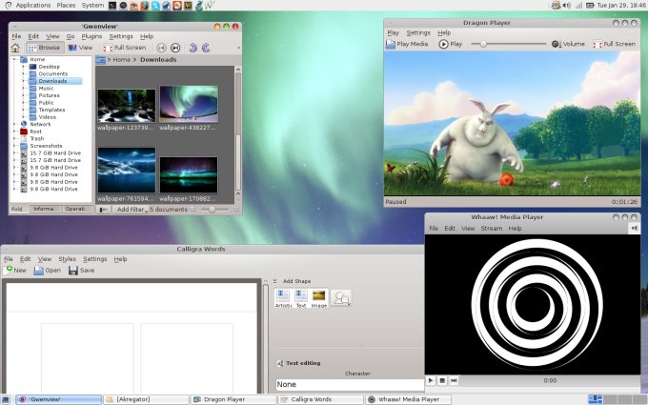This screenshot has height=405, width=648.
Task: Rotate image left in Gwenview toolbar
Action: click(193, 48)
